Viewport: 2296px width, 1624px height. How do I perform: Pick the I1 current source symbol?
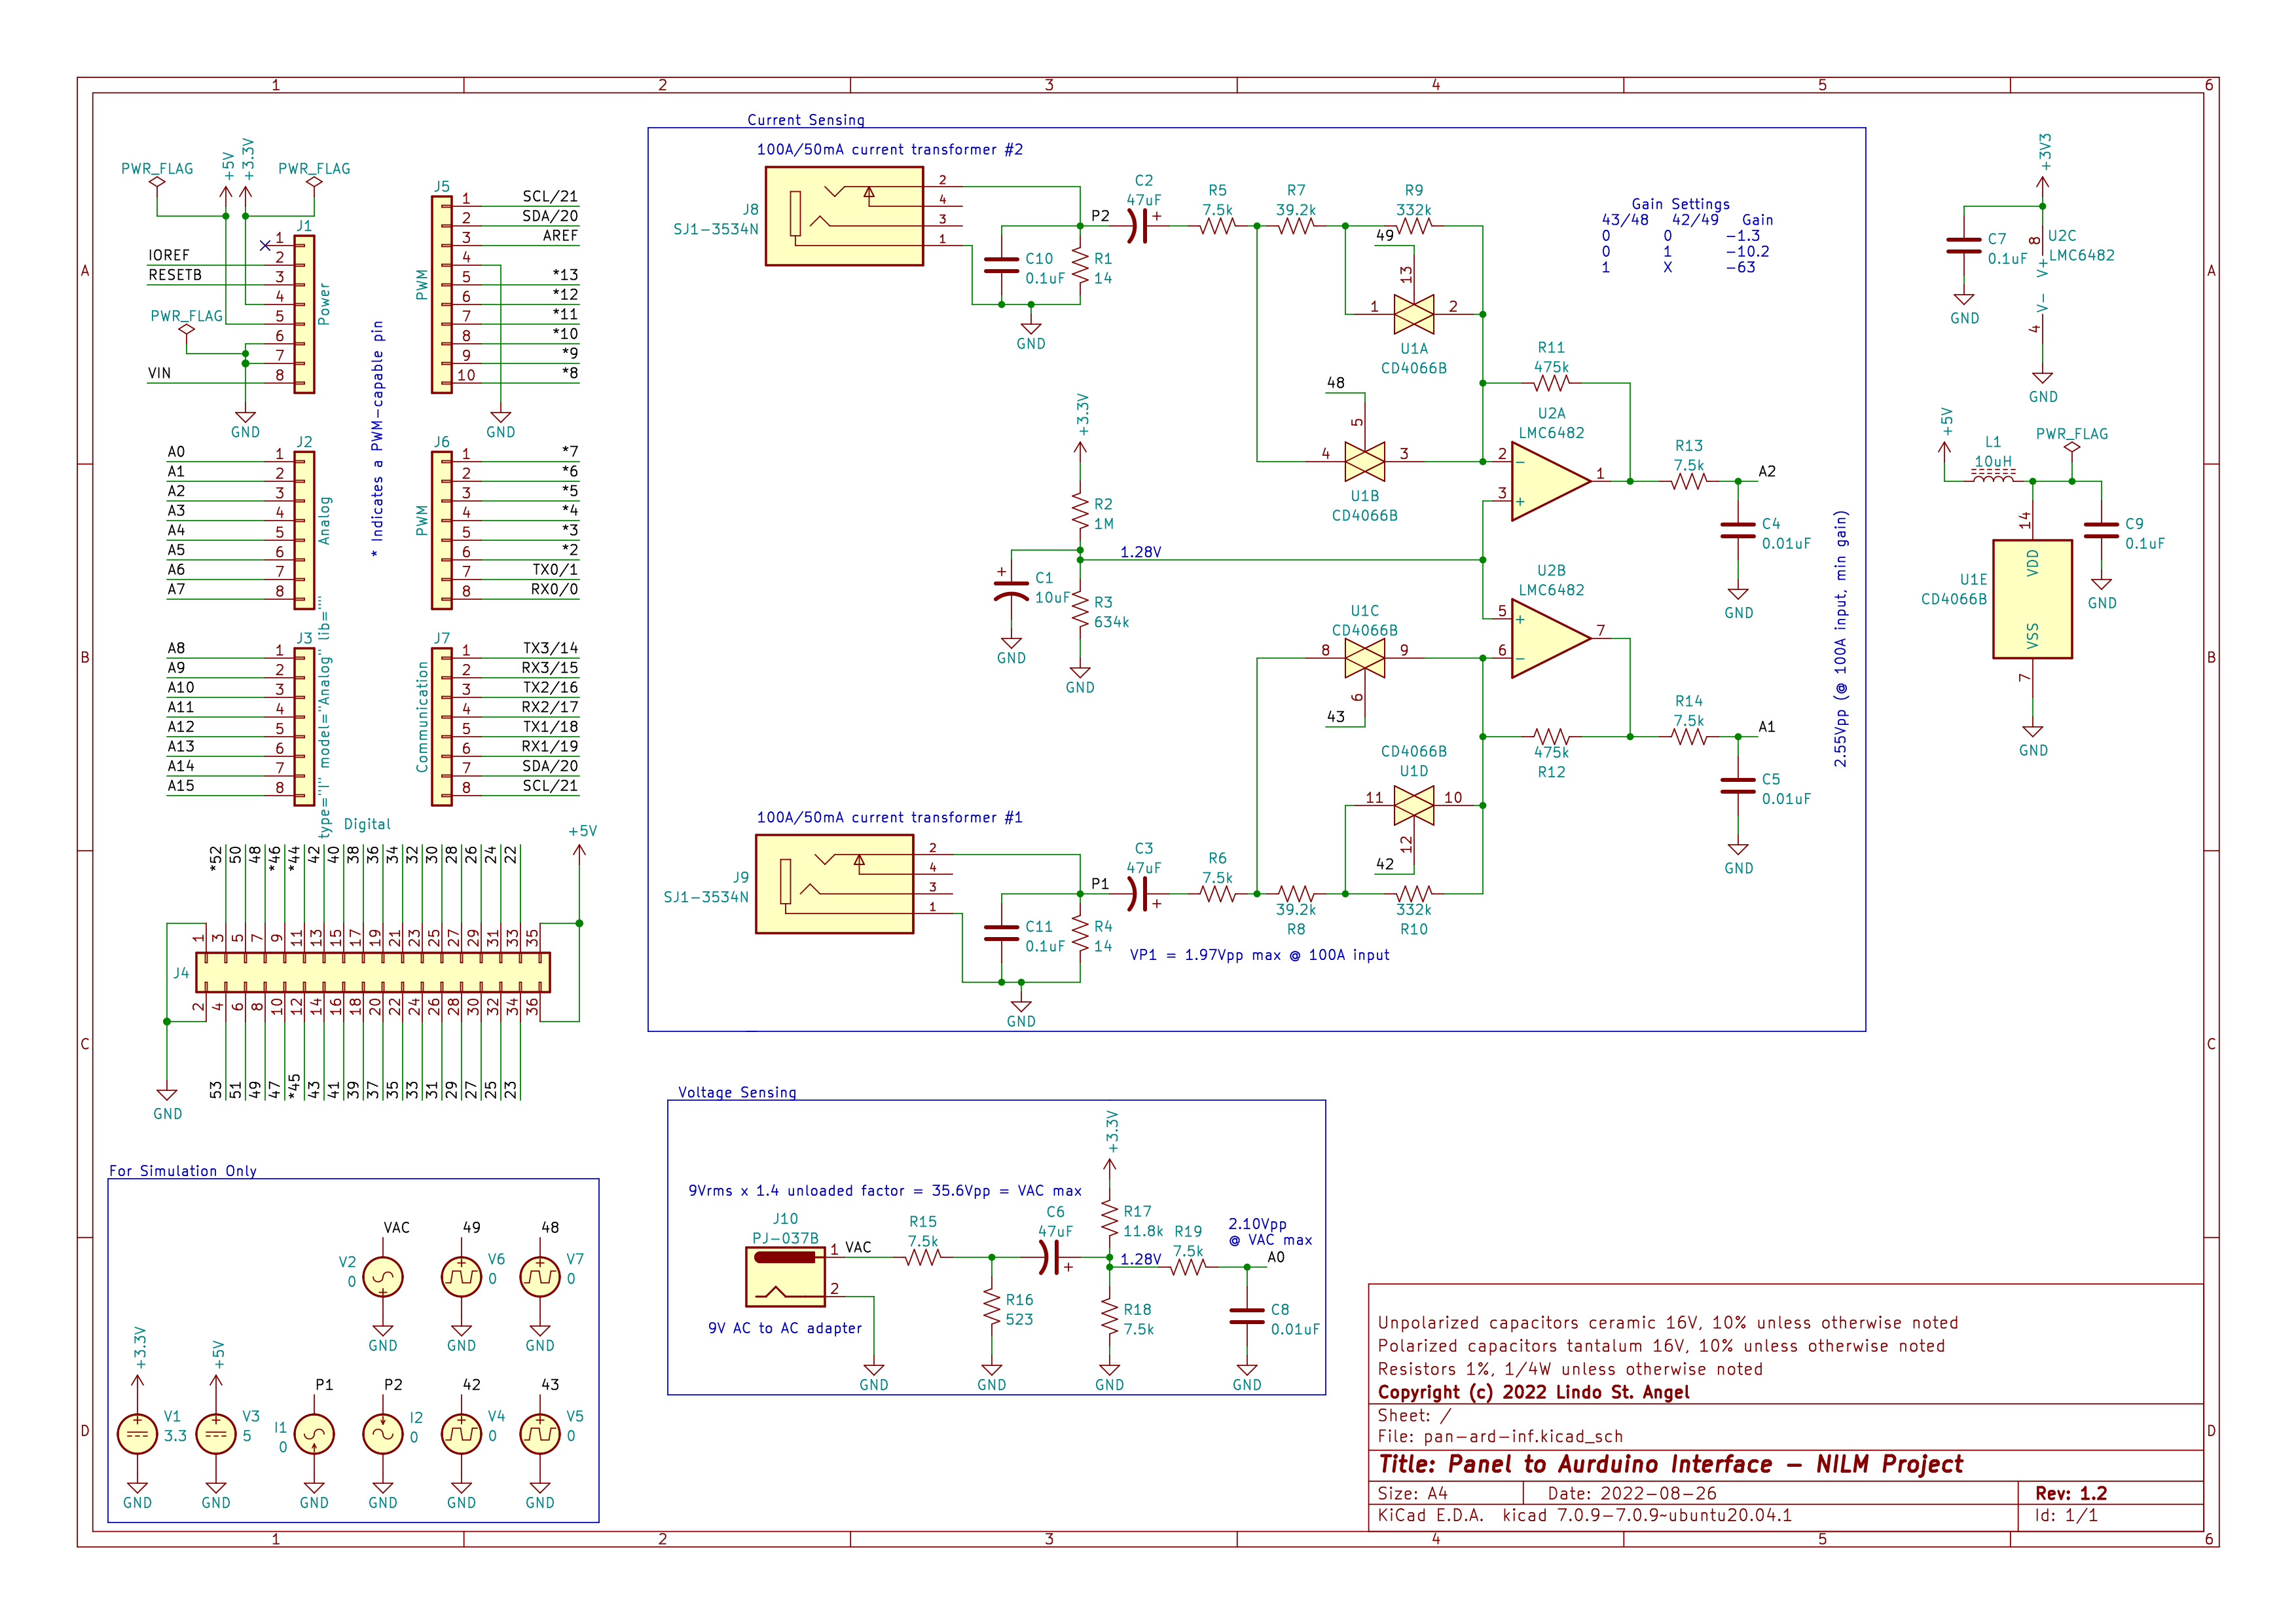pyautogui.click(x=314, y=1434)
